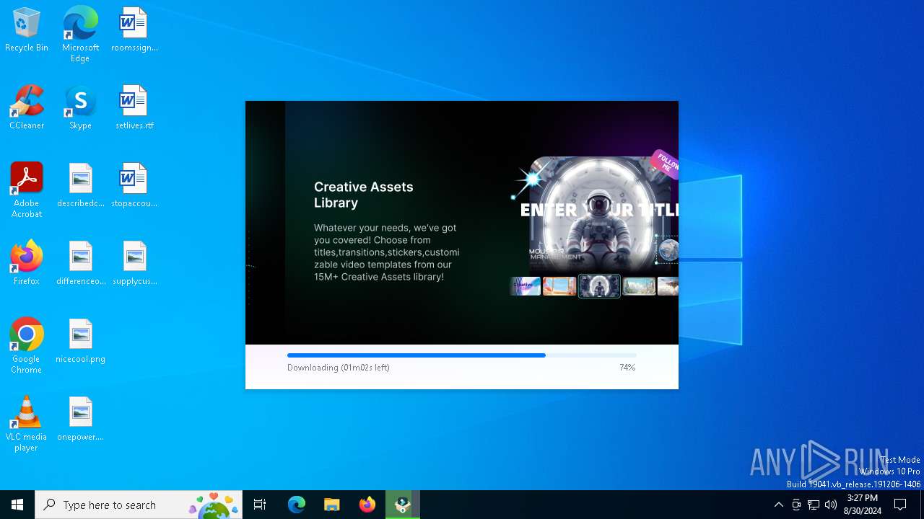Show hidden system tray icons

coord(778,505)
